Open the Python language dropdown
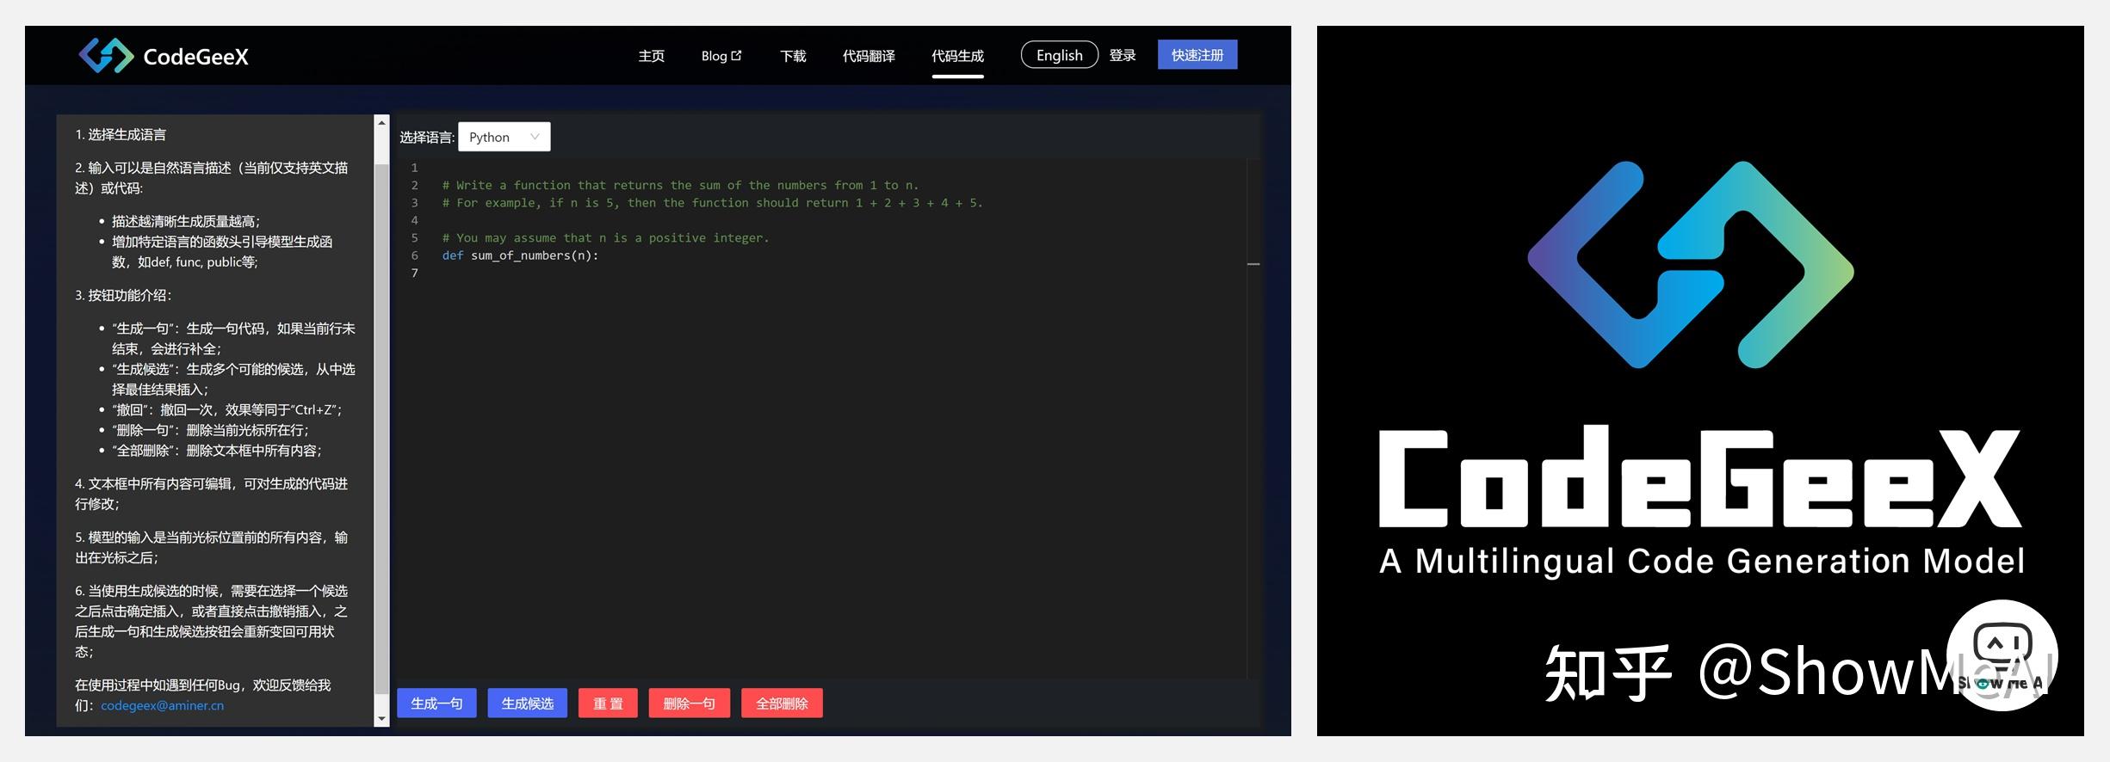2110x762 pixels. tap(504, 137)
